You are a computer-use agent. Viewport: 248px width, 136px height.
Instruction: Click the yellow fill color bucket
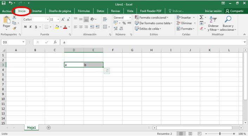click(57, 27)
